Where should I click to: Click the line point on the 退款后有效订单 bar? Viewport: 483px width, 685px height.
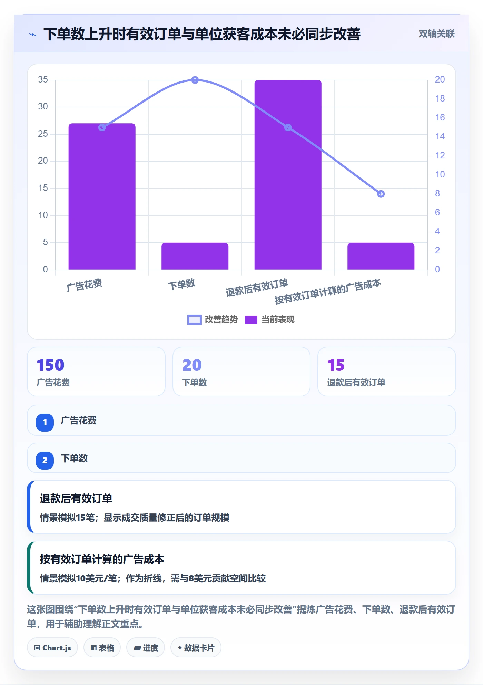tap(288, 127)
